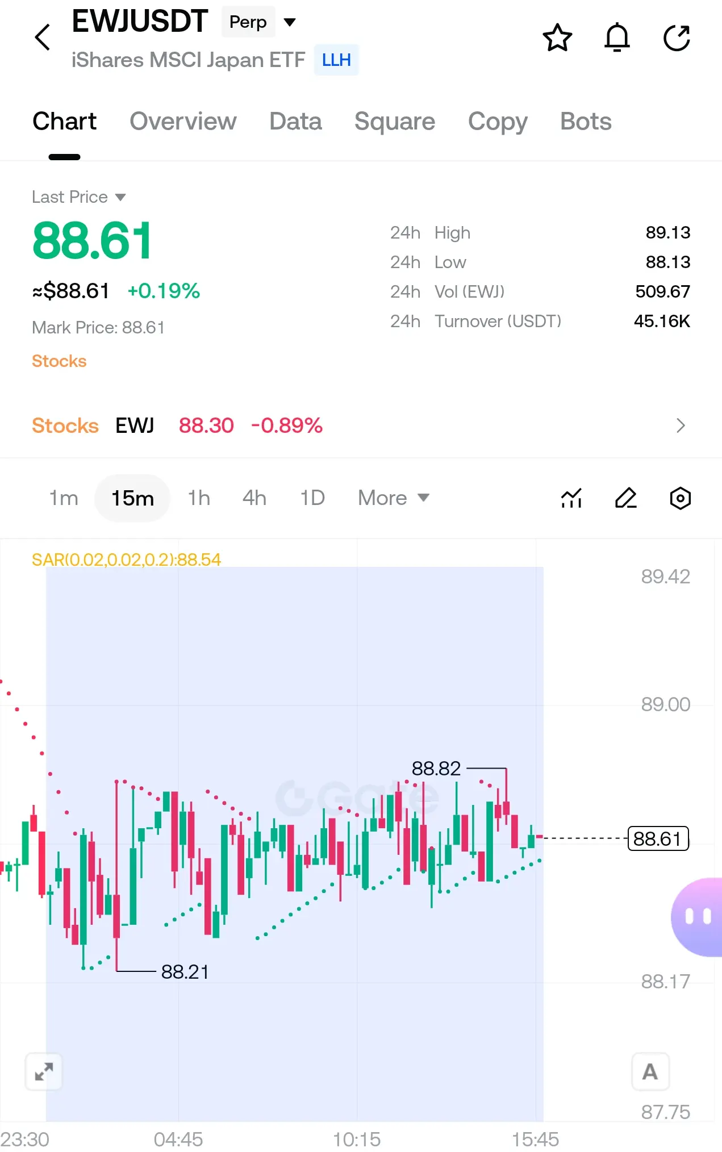Viewport: 722px width, 1152px height.
Task: Tap the iShares MSCI Japan ETF subtitle
Action: (x=189, y=60)
